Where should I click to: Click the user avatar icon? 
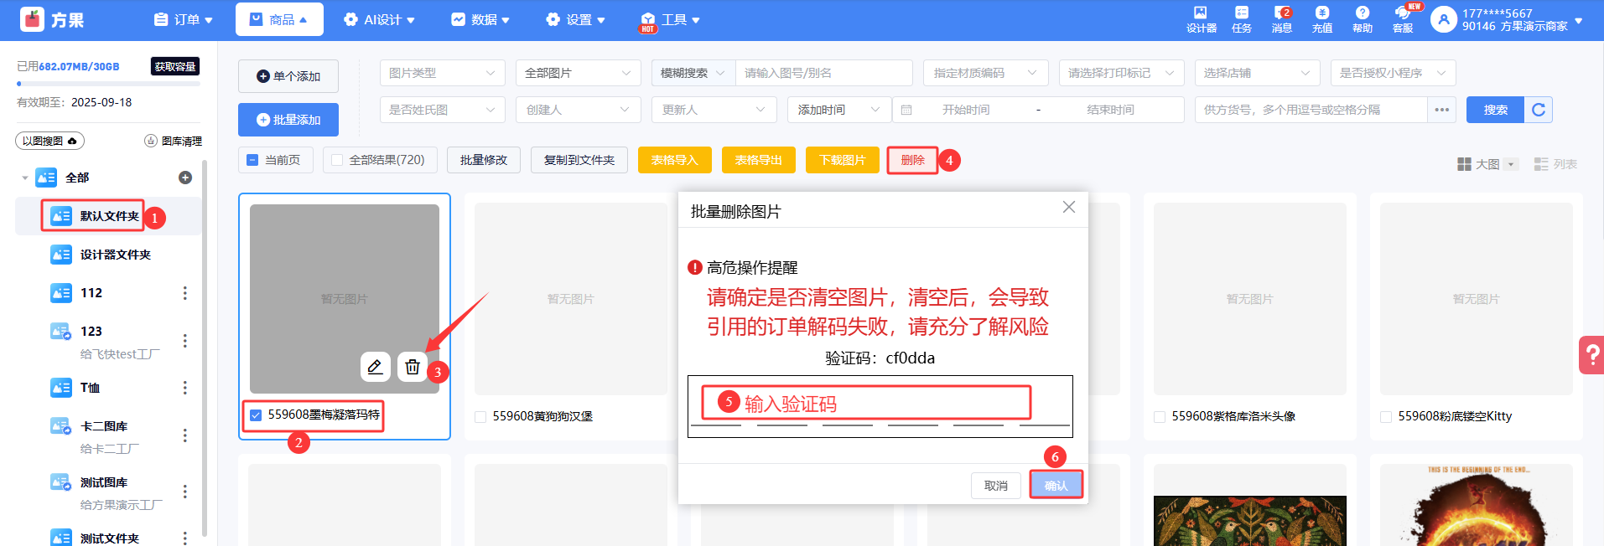tap(1443, 19)
